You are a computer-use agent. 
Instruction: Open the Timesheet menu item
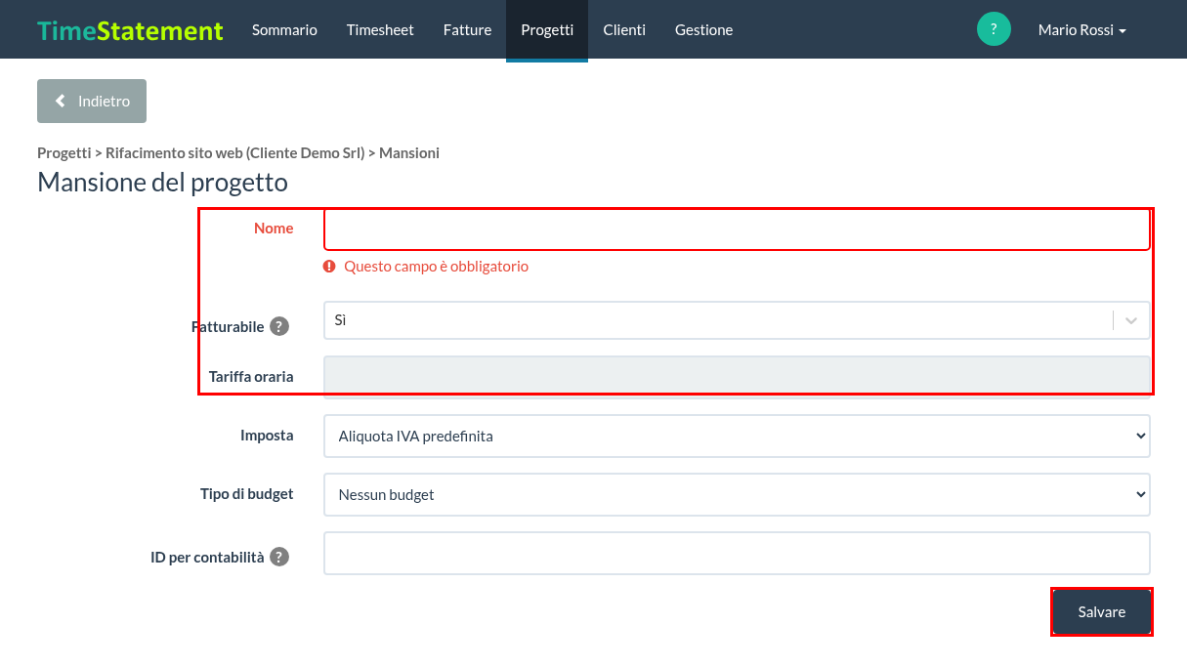380,30
